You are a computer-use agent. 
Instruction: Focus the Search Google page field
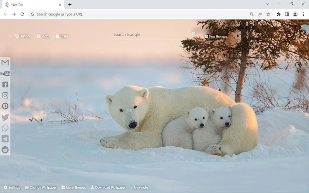pyautogui.click(x=152, y=34)
